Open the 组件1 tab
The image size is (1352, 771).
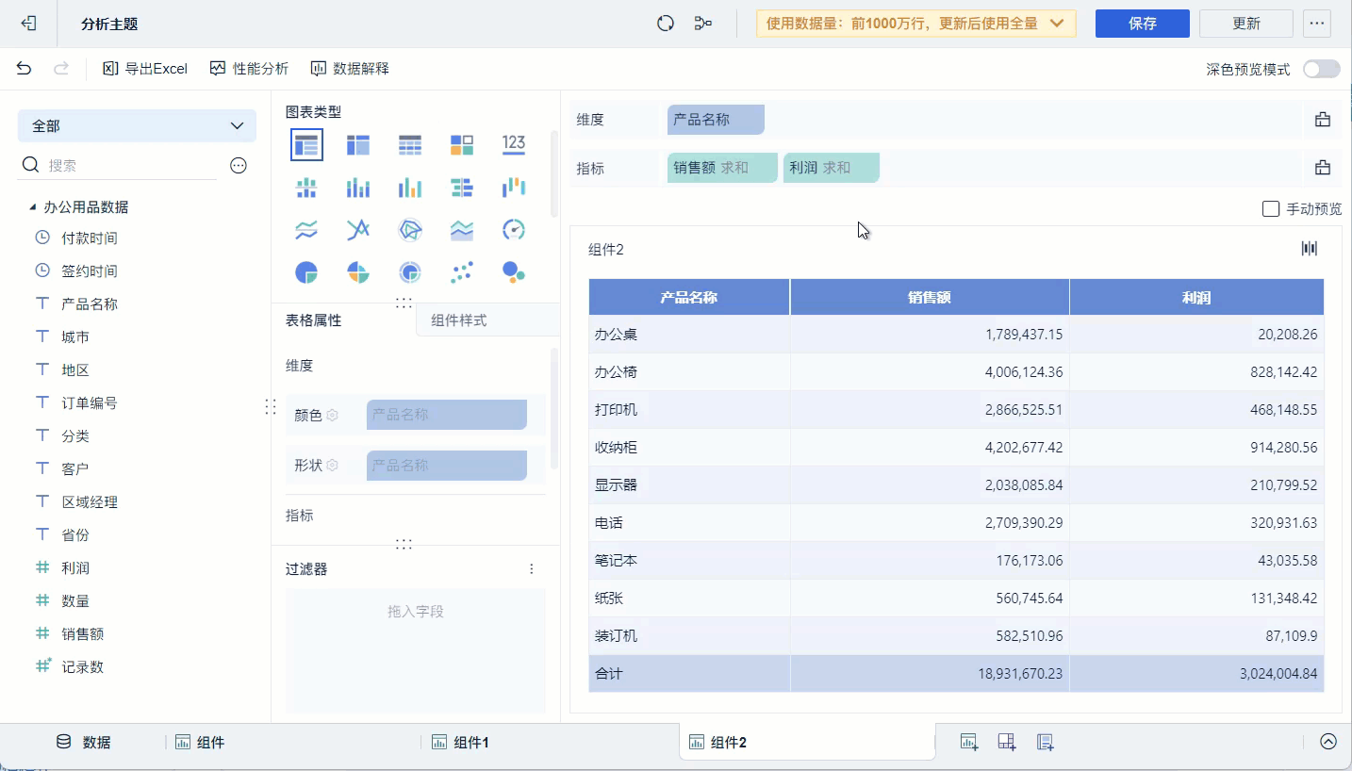pyautogui.click(x=460, y=743)
